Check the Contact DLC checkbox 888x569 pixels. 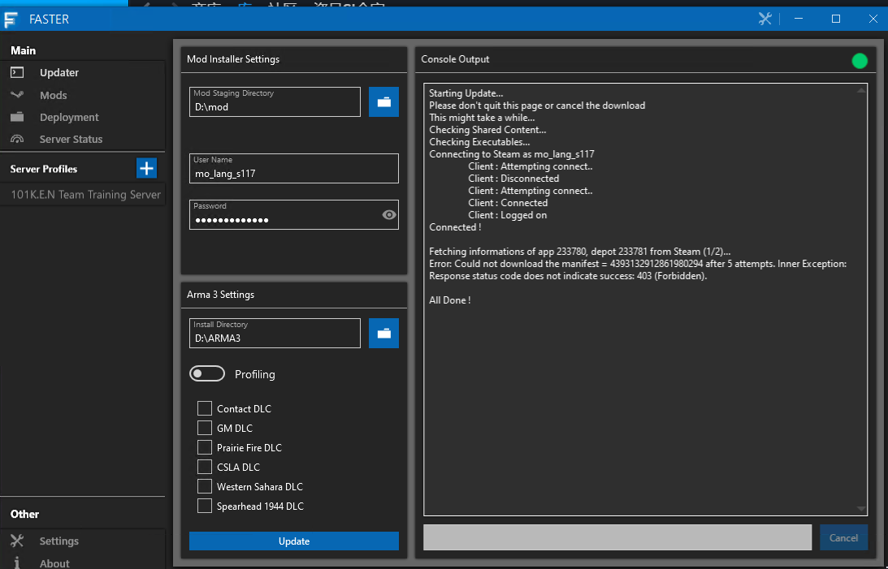tap(204, 408)
